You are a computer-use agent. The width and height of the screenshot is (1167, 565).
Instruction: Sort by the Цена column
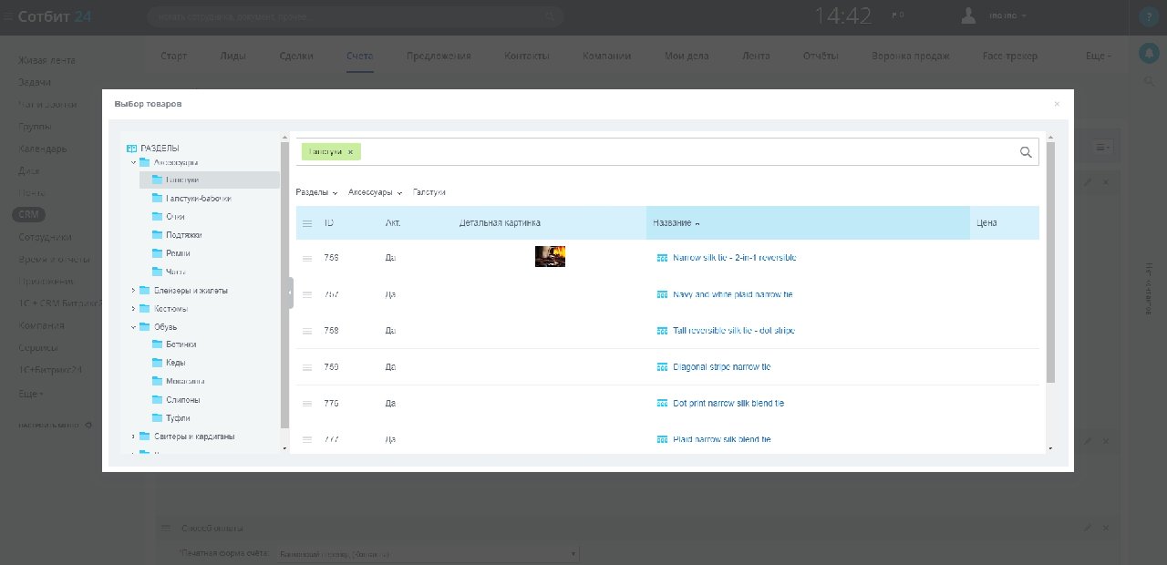(x=986, y=223)
